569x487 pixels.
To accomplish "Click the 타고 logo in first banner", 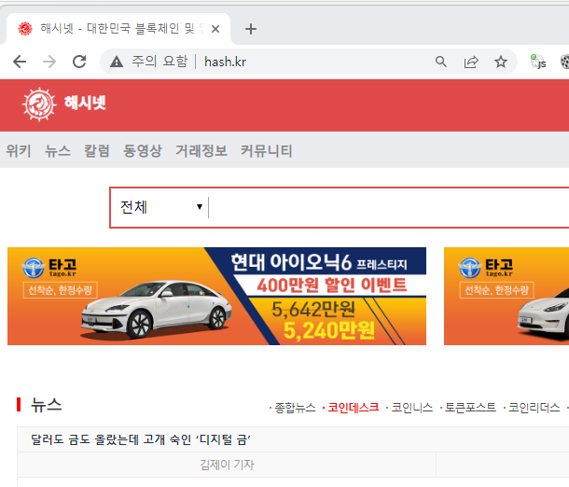I will coord(49,268).
